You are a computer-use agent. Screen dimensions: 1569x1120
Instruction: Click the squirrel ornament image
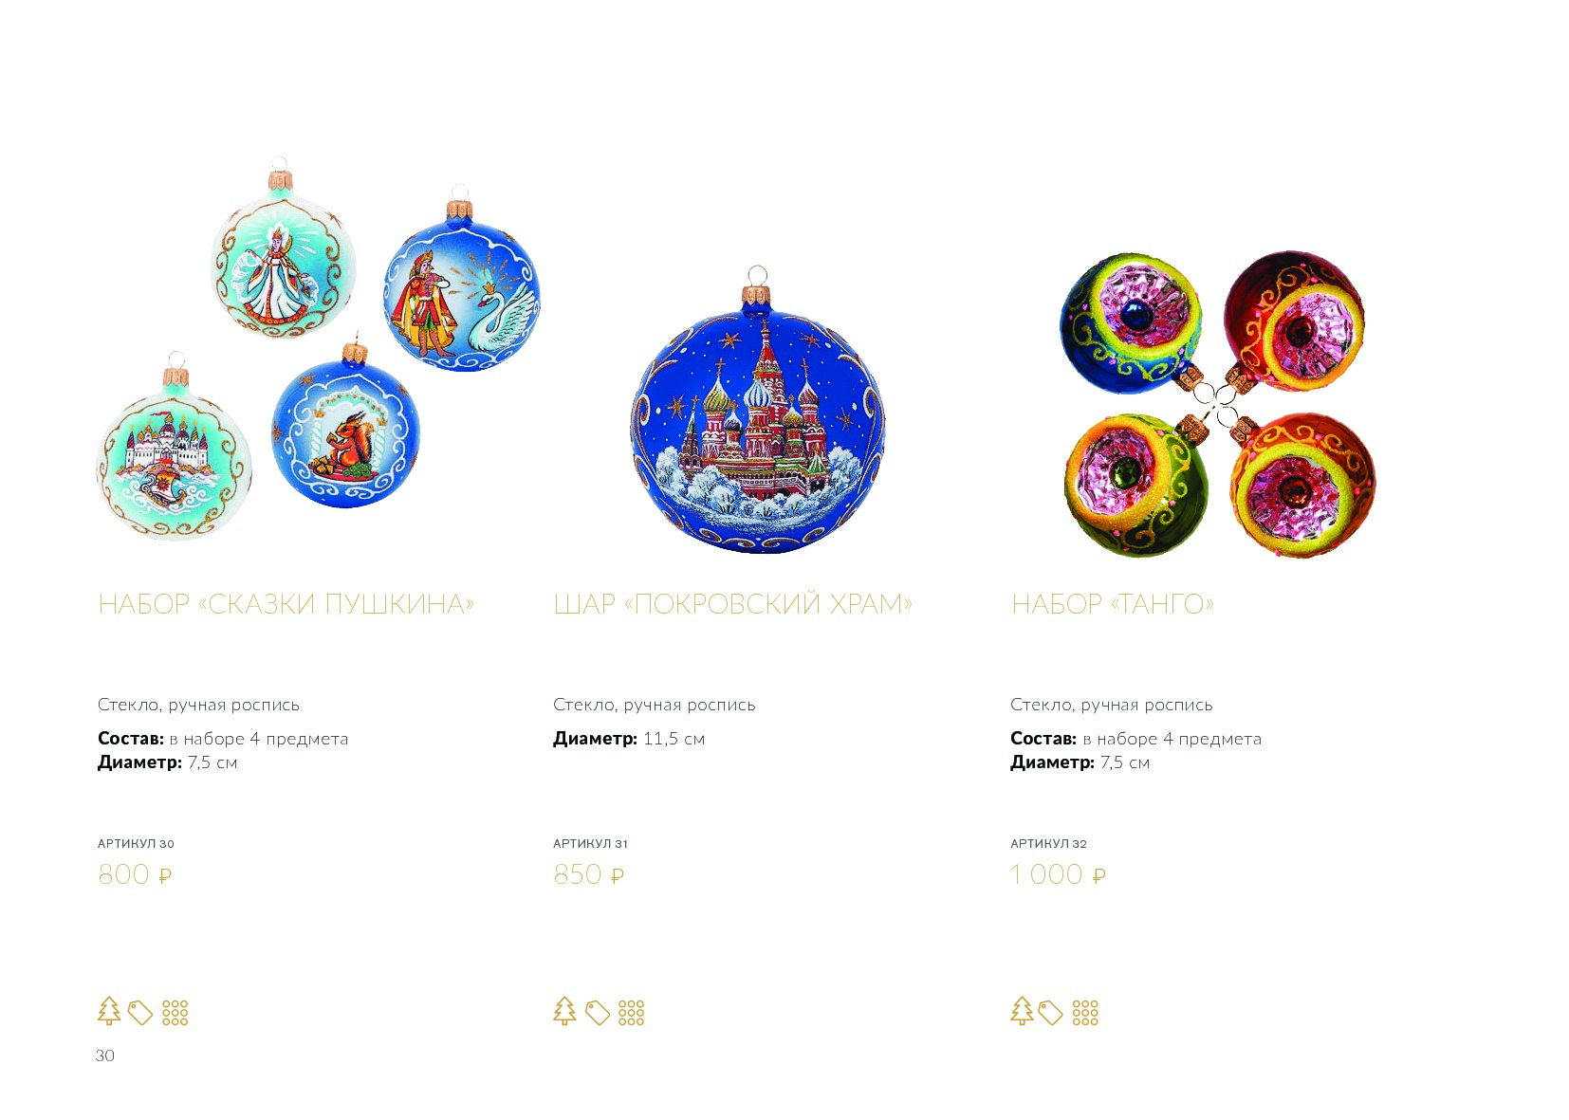tap(346, 426)
